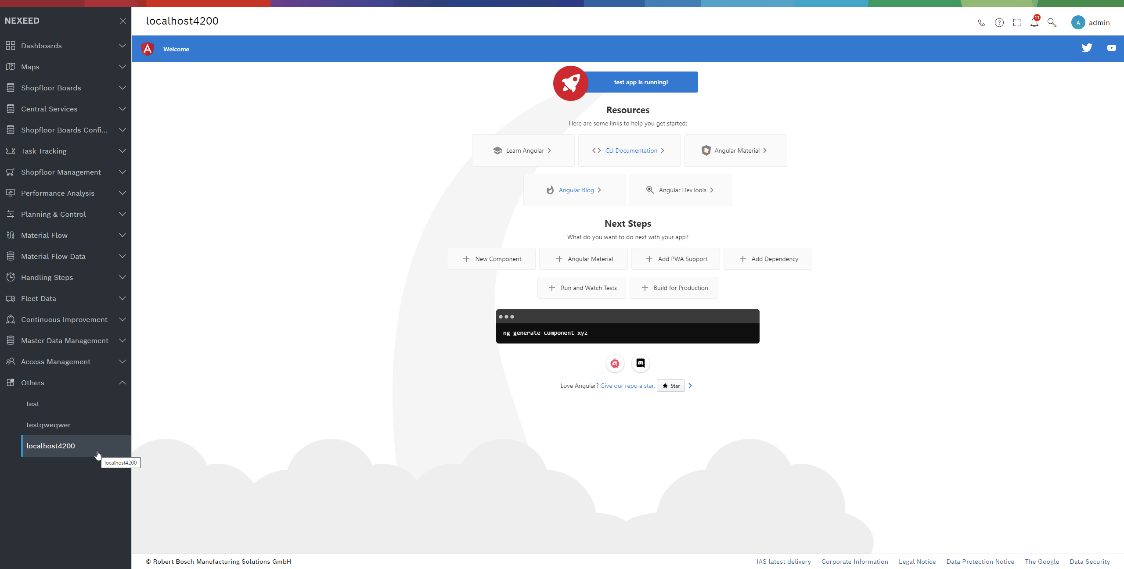The image size is (1124, 569).
Task: Select testqweqwer under Others
Action: click(x=48, y=425)
